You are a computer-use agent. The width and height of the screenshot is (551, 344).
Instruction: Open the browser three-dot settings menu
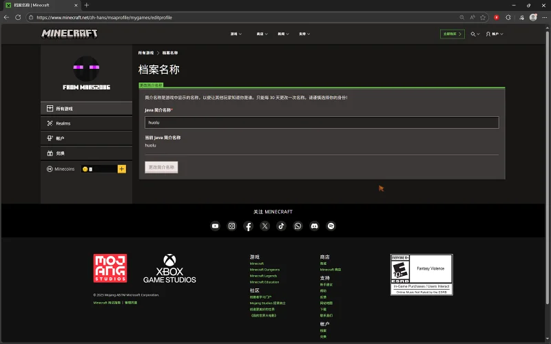point(544,17)
